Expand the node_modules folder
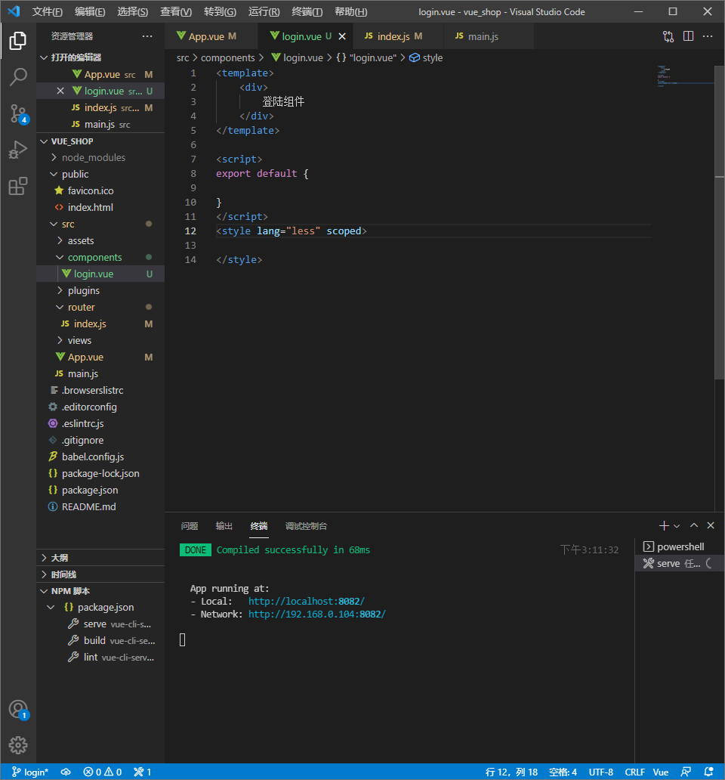Image resolution: width=725 pixels, height=780 pixels. (x=100, y=157)
